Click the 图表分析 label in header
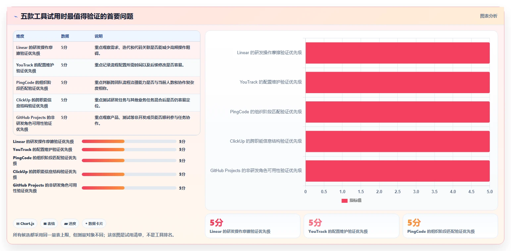 pyautogui.click(x=488, y=16)
